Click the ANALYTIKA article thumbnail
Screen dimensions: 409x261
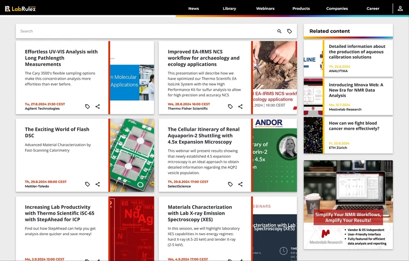click(313, 58)
